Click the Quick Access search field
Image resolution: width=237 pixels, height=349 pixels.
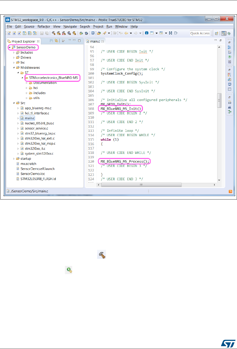tap(200, 33)
